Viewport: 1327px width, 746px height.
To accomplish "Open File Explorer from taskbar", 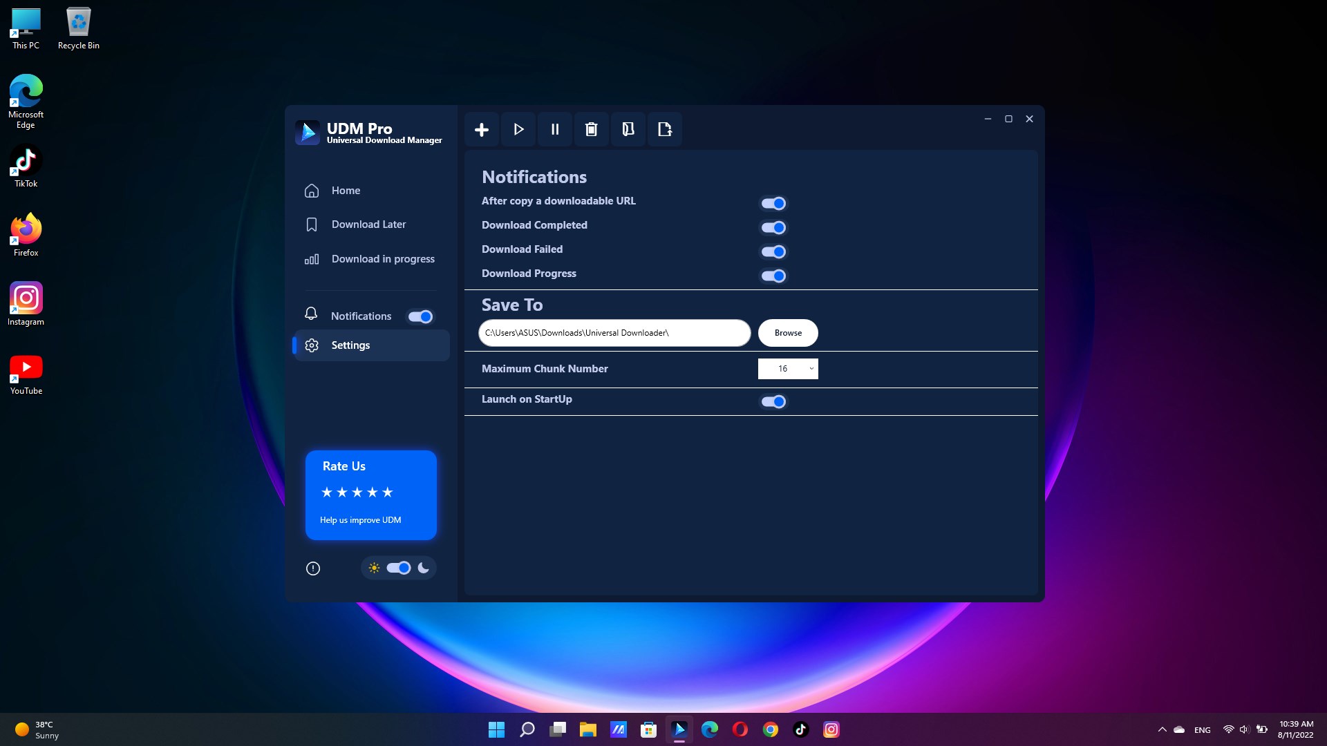I will coord(588,729).
